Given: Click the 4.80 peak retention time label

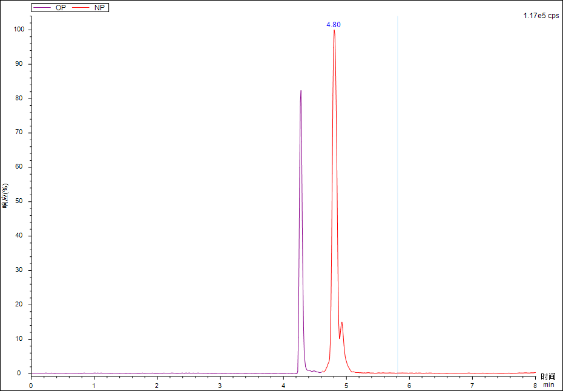Looking at the screenshot, I should pyautogui.click(x=334, y=25).
